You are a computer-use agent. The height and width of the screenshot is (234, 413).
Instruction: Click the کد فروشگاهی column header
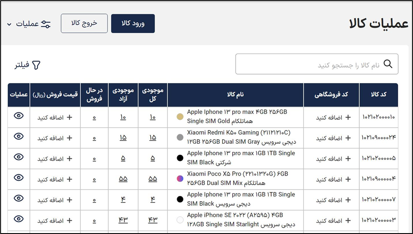[331, 95]
